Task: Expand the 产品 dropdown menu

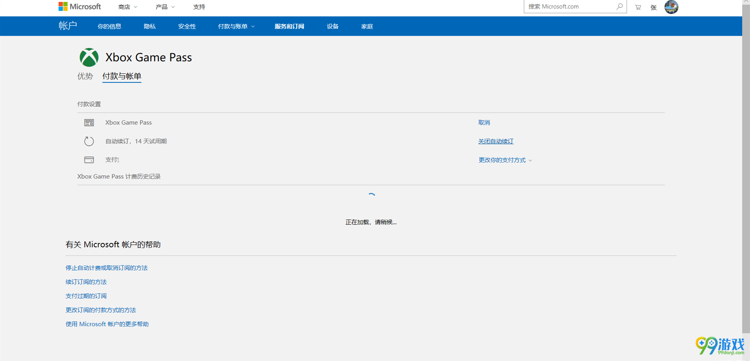Action: click(x=165, y=7)
